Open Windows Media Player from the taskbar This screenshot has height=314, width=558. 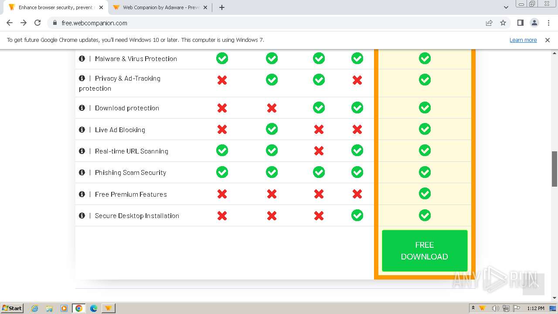[64, 308]
